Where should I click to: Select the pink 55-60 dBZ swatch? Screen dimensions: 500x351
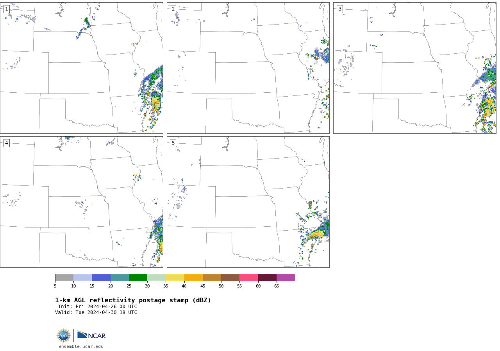click(x=249, y=277)
